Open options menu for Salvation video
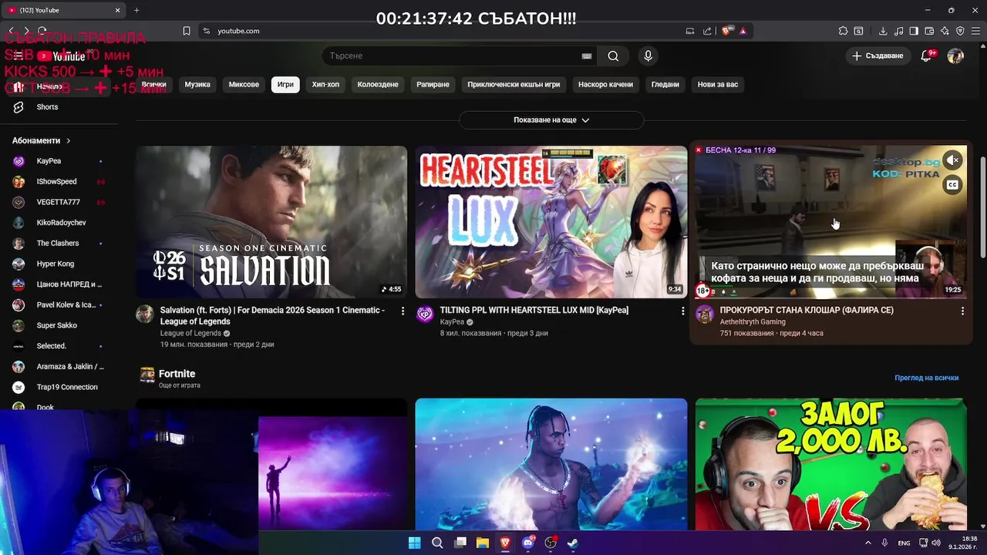The width and height of the screenshot is (987, 555). [403, 311]
